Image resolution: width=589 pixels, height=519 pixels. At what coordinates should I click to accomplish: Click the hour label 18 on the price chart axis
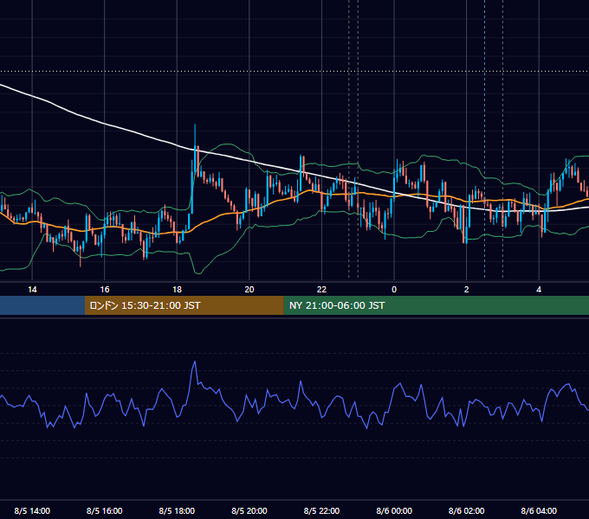(177, 290)
